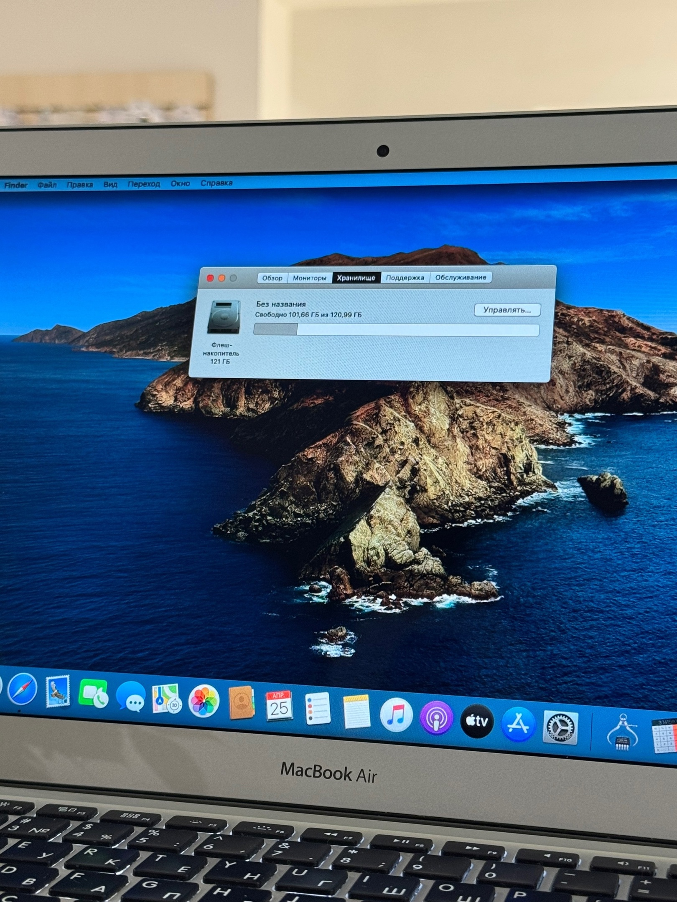
Task: Open the Окно menu
Action: point(180,183)
